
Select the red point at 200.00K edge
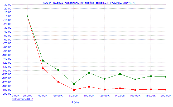(x=166, y=90)
